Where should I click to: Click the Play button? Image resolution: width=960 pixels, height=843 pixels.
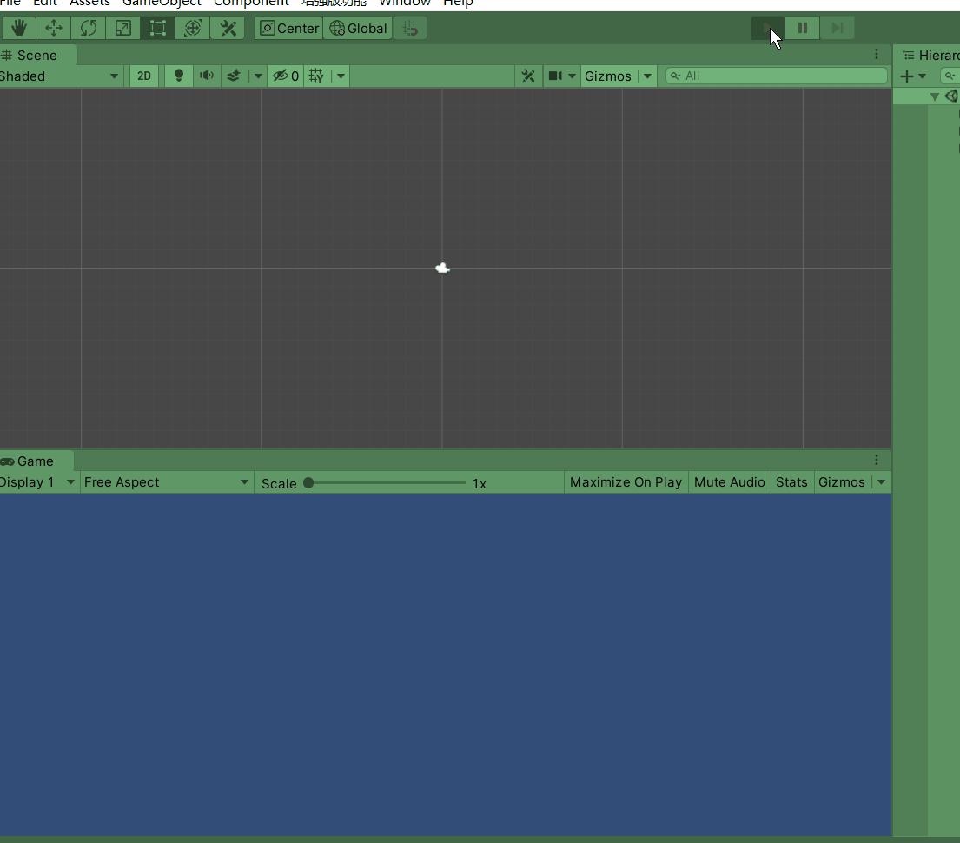coord(768,28)
